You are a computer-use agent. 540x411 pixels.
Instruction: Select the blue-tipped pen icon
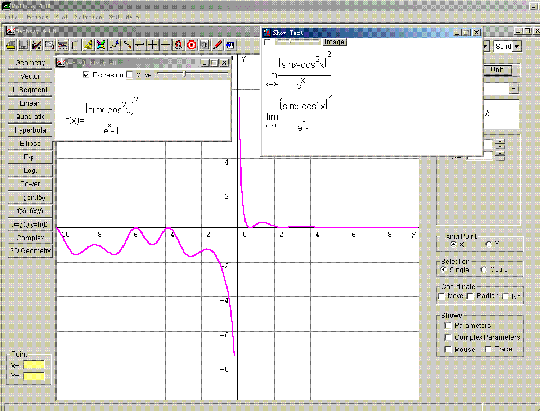114,45
